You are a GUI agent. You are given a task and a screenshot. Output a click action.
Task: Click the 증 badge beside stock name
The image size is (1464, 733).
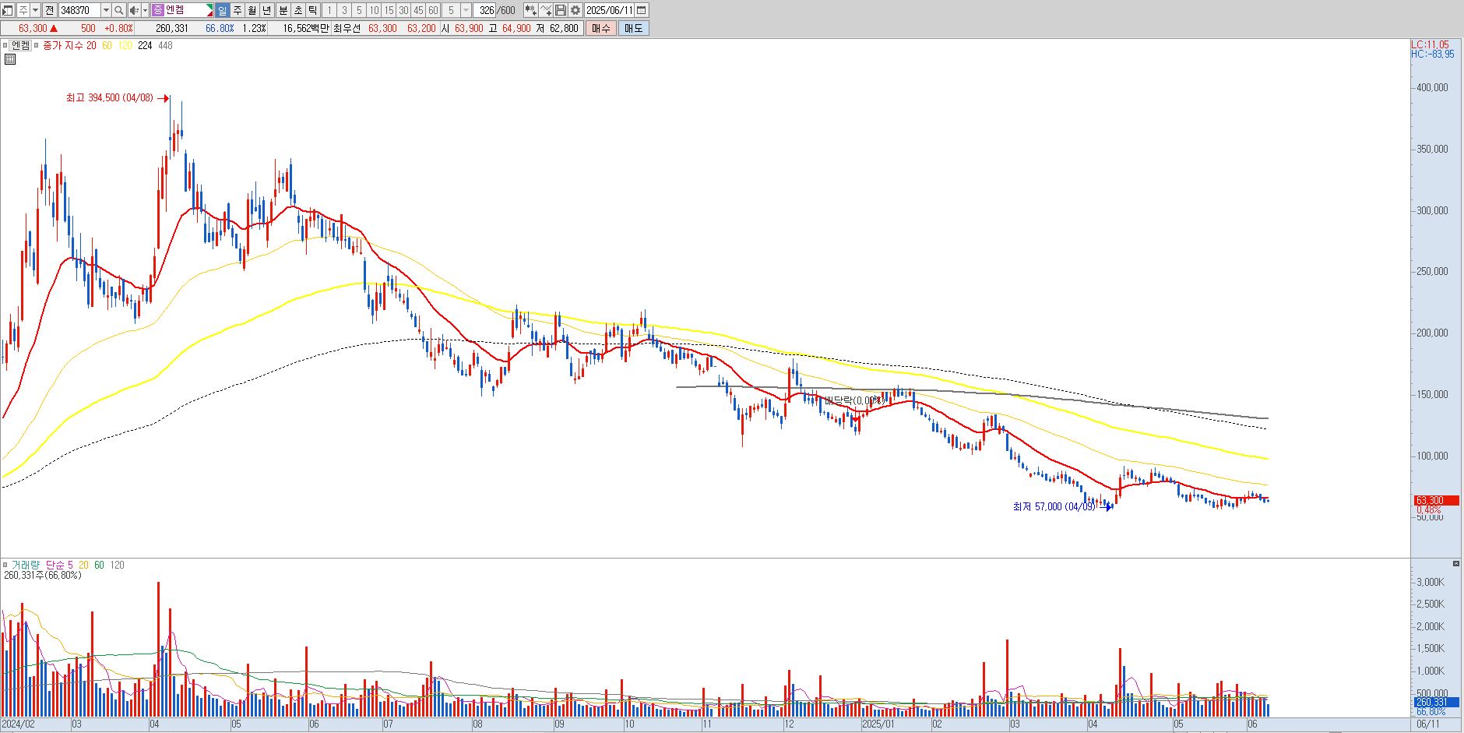pos(158,10)
